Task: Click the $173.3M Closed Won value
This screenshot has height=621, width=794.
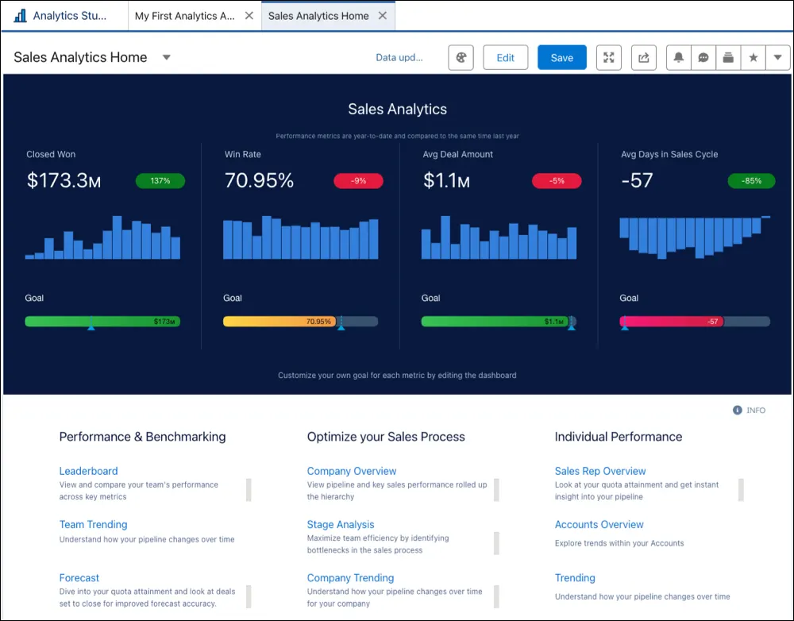Action: [64, 181]
